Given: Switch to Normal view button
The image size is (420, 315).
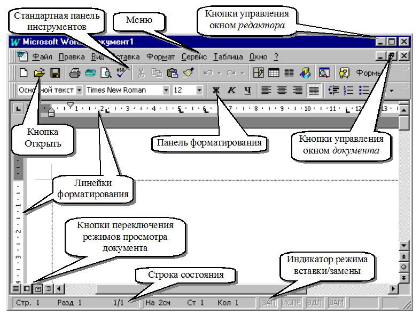Looking at the screenshot, I should point(16,288).
